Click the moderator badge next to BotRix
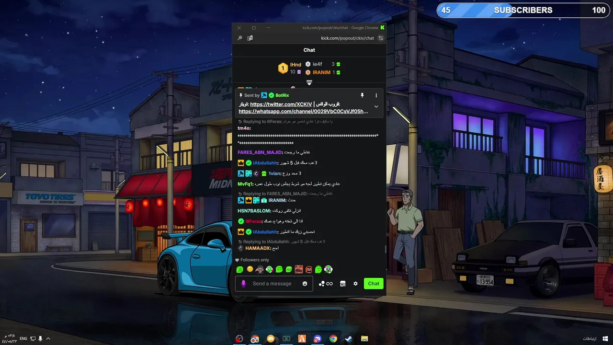Screen dimensions: 613x345 click(x=264, y=95)
